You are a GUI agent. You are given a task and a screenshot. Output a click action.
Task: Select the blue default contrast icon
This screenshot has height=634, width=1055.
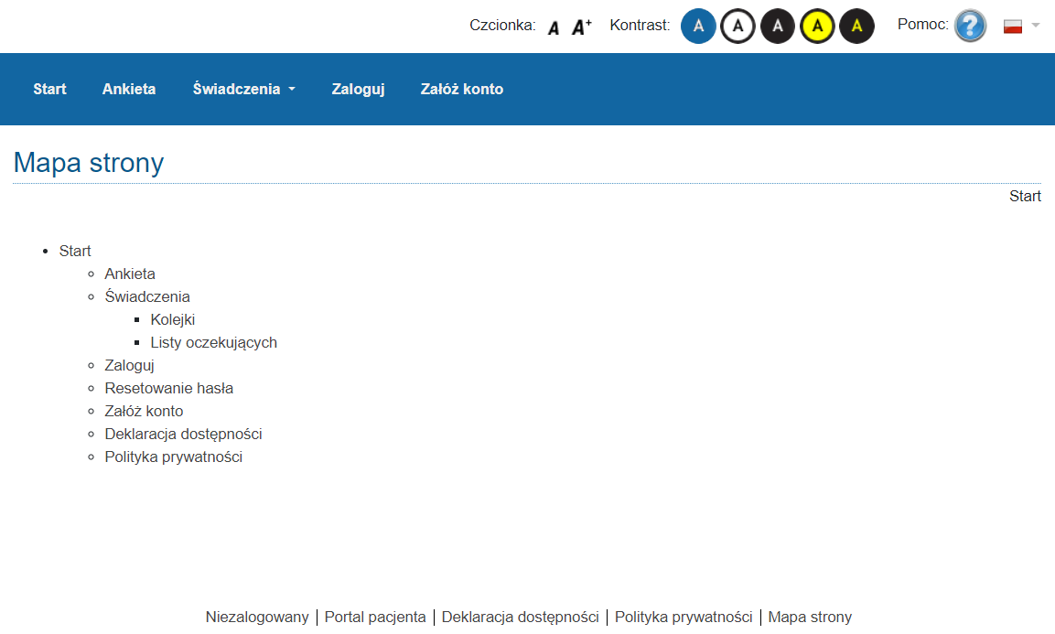coord(698,27)
